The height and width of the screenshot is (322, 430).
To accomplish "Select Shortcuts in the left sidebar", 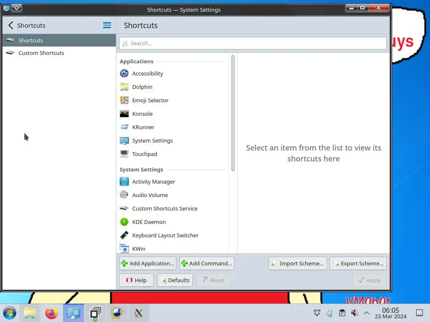I will 59,40.
